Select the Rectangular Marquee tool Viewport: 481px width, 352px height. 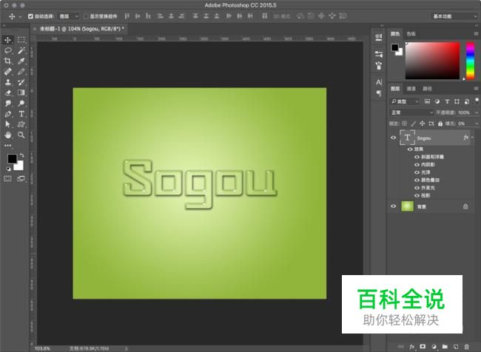click(21, 40)
